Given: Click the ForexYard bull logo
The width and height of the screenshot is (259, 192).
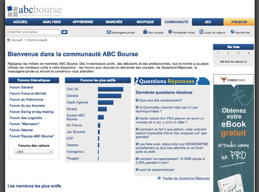Looking at the screenshot, I should (x=224, y=80).
